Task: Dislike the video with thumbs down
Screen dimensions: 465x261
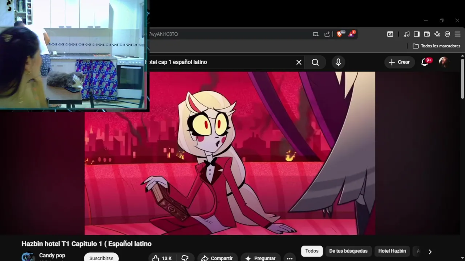Action: click(185, 258)
